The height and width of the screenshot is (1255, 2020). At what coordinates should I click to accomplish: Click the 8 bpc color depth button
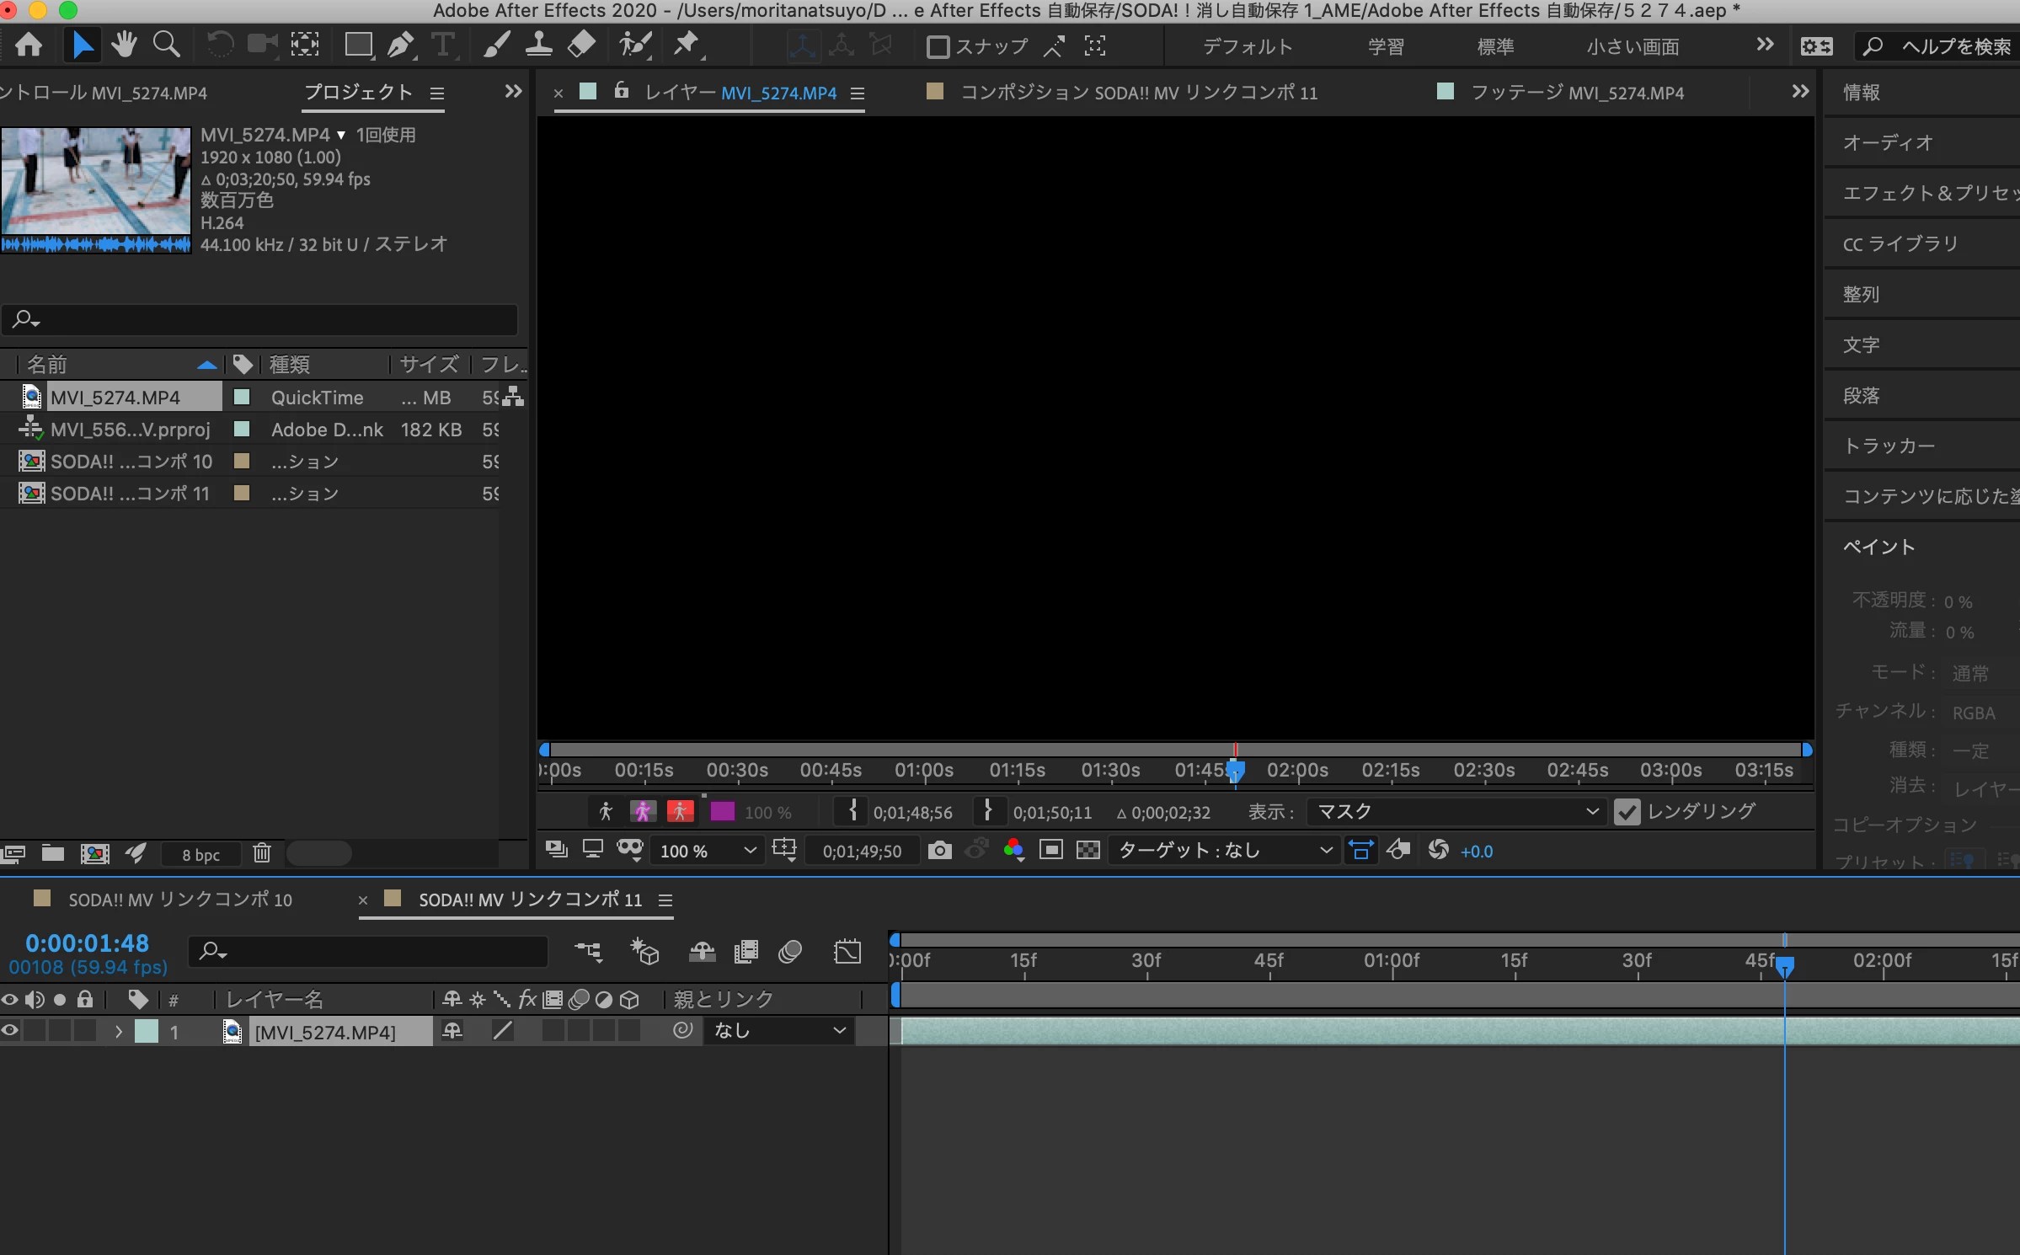coord(200,854)
